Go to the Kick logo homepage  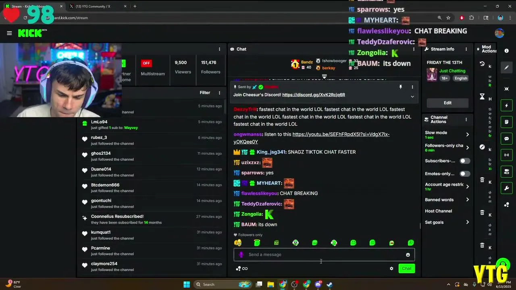pos(32,33)
